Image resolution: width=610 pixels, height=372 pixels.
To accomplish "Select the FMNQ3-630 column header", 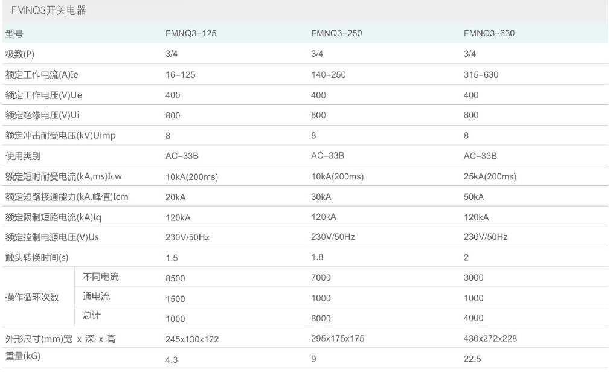I will point(489,34).
